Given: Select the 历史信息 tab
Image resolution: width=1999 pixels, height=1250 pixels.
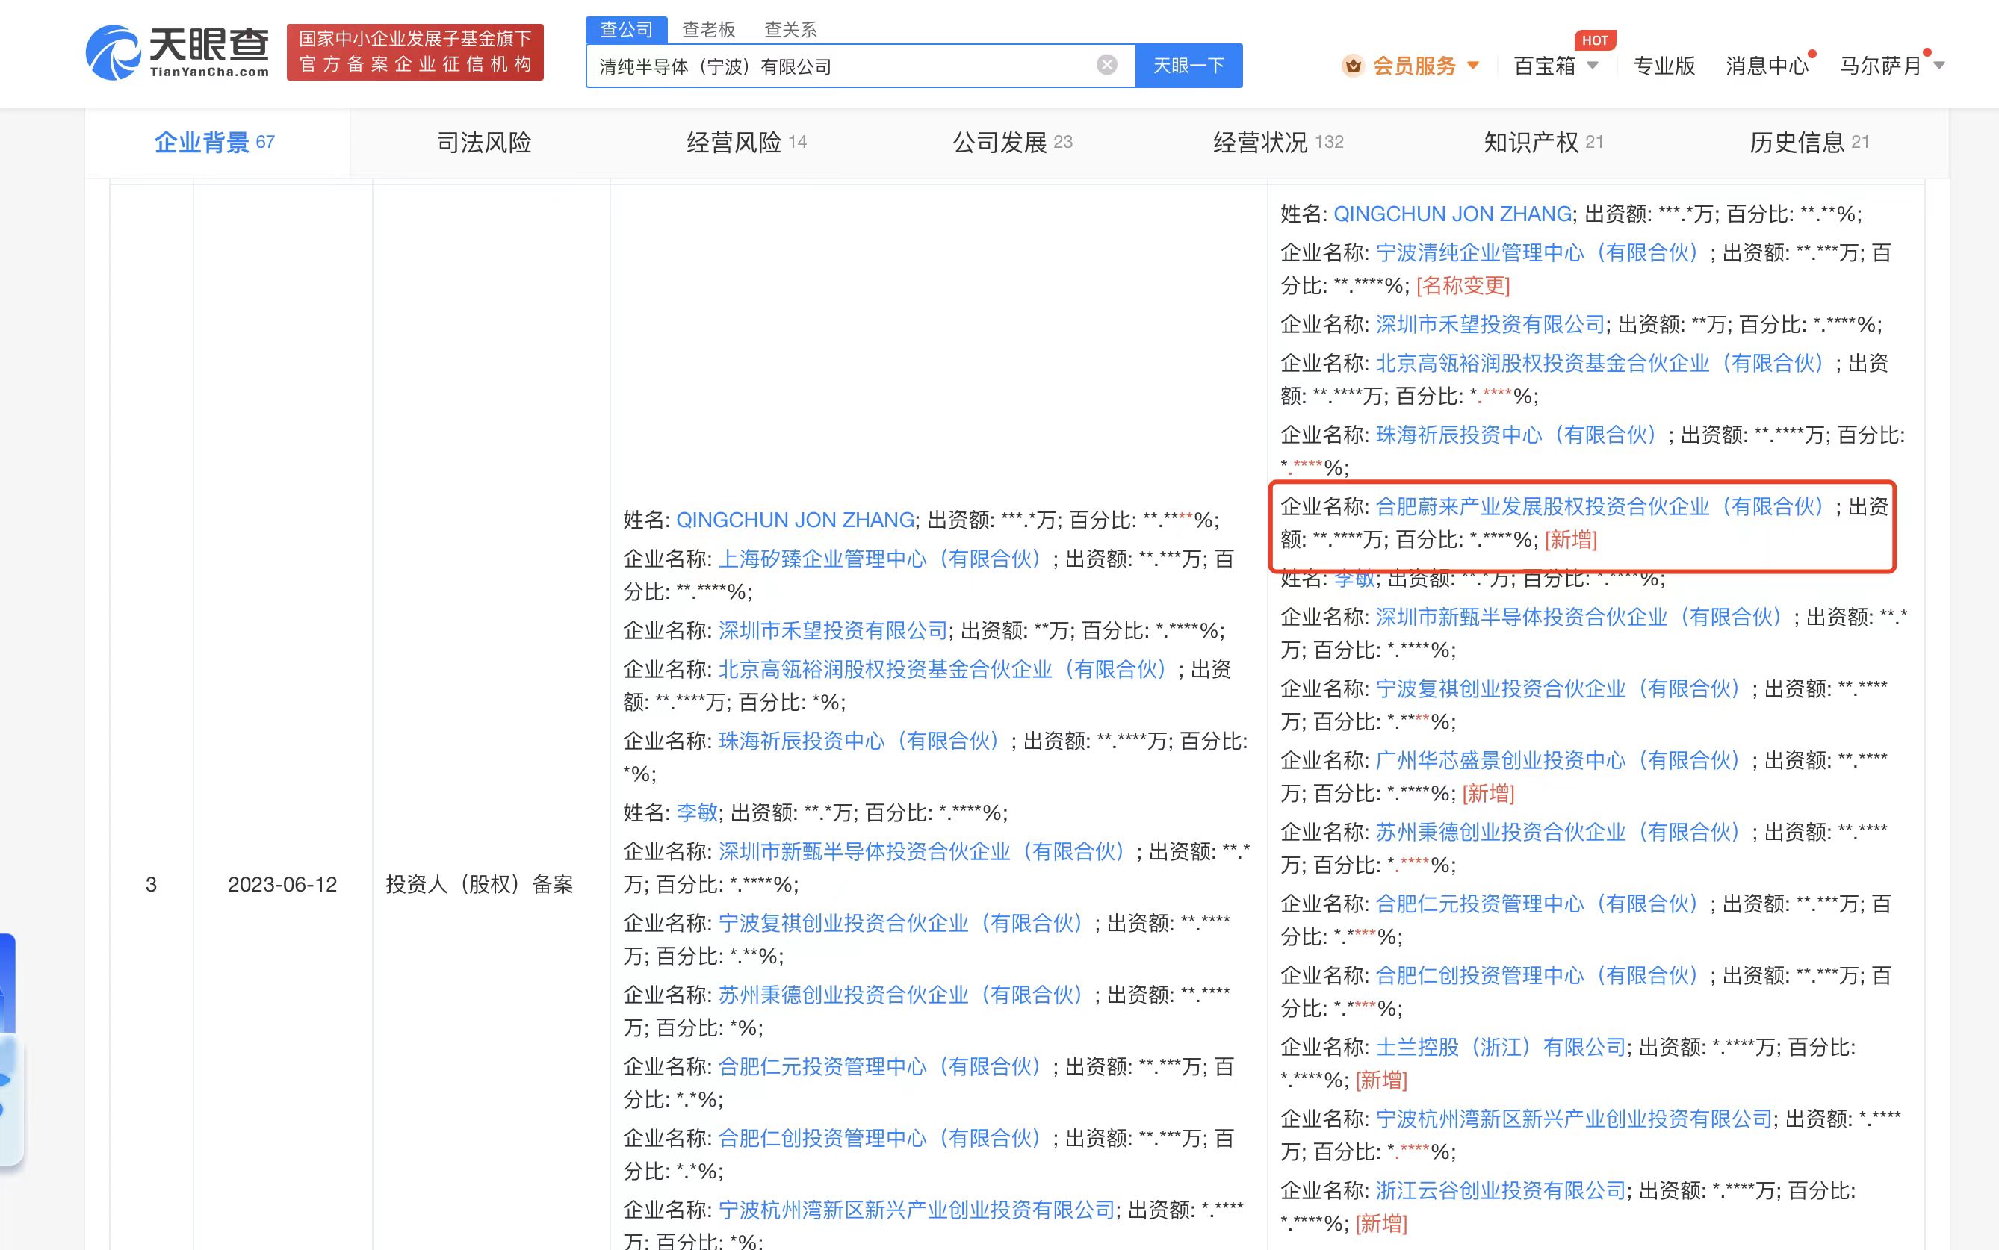Looking at the screenshot, I should coord(1809,142).
